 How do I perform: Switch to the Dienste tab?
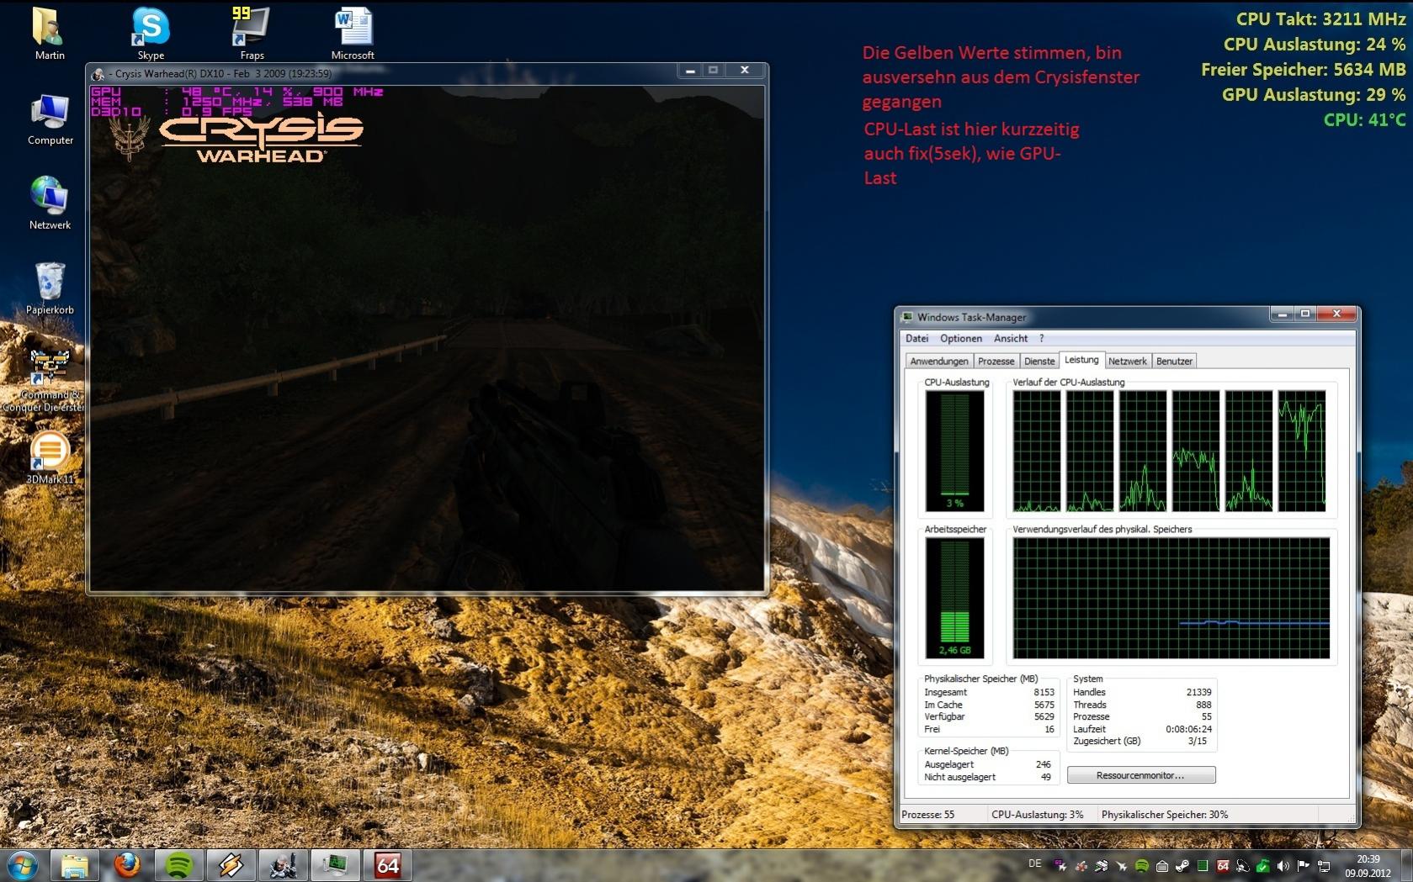pos(1039,362)
